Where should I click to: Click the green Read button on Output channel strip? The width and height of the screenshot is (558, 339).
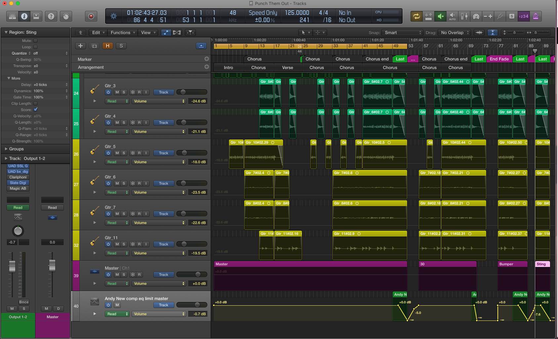(18, 207)
